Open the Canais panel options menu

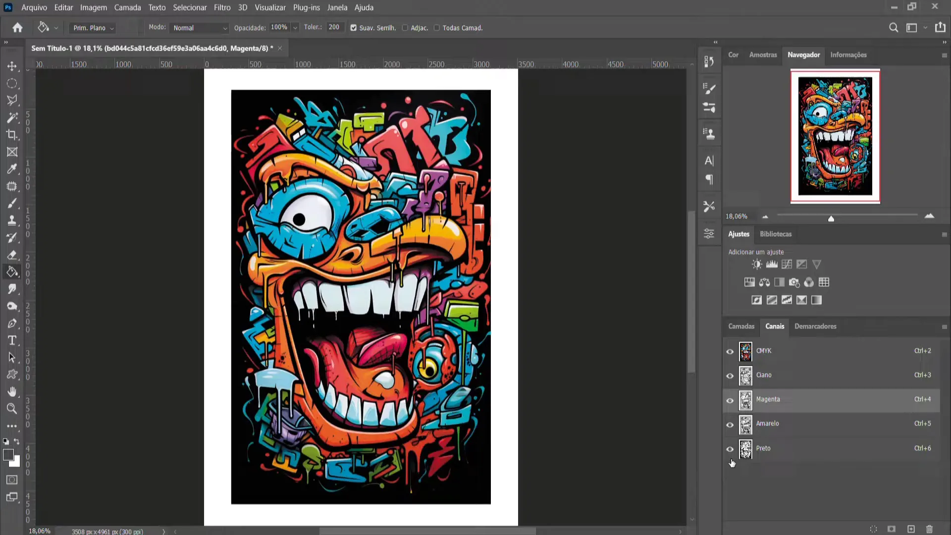point(944,327)
